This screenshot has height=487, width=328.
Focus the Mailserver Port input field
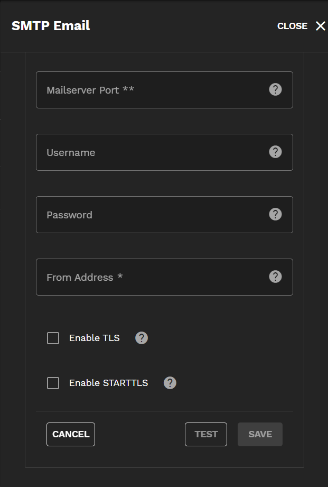coord(148,89)
